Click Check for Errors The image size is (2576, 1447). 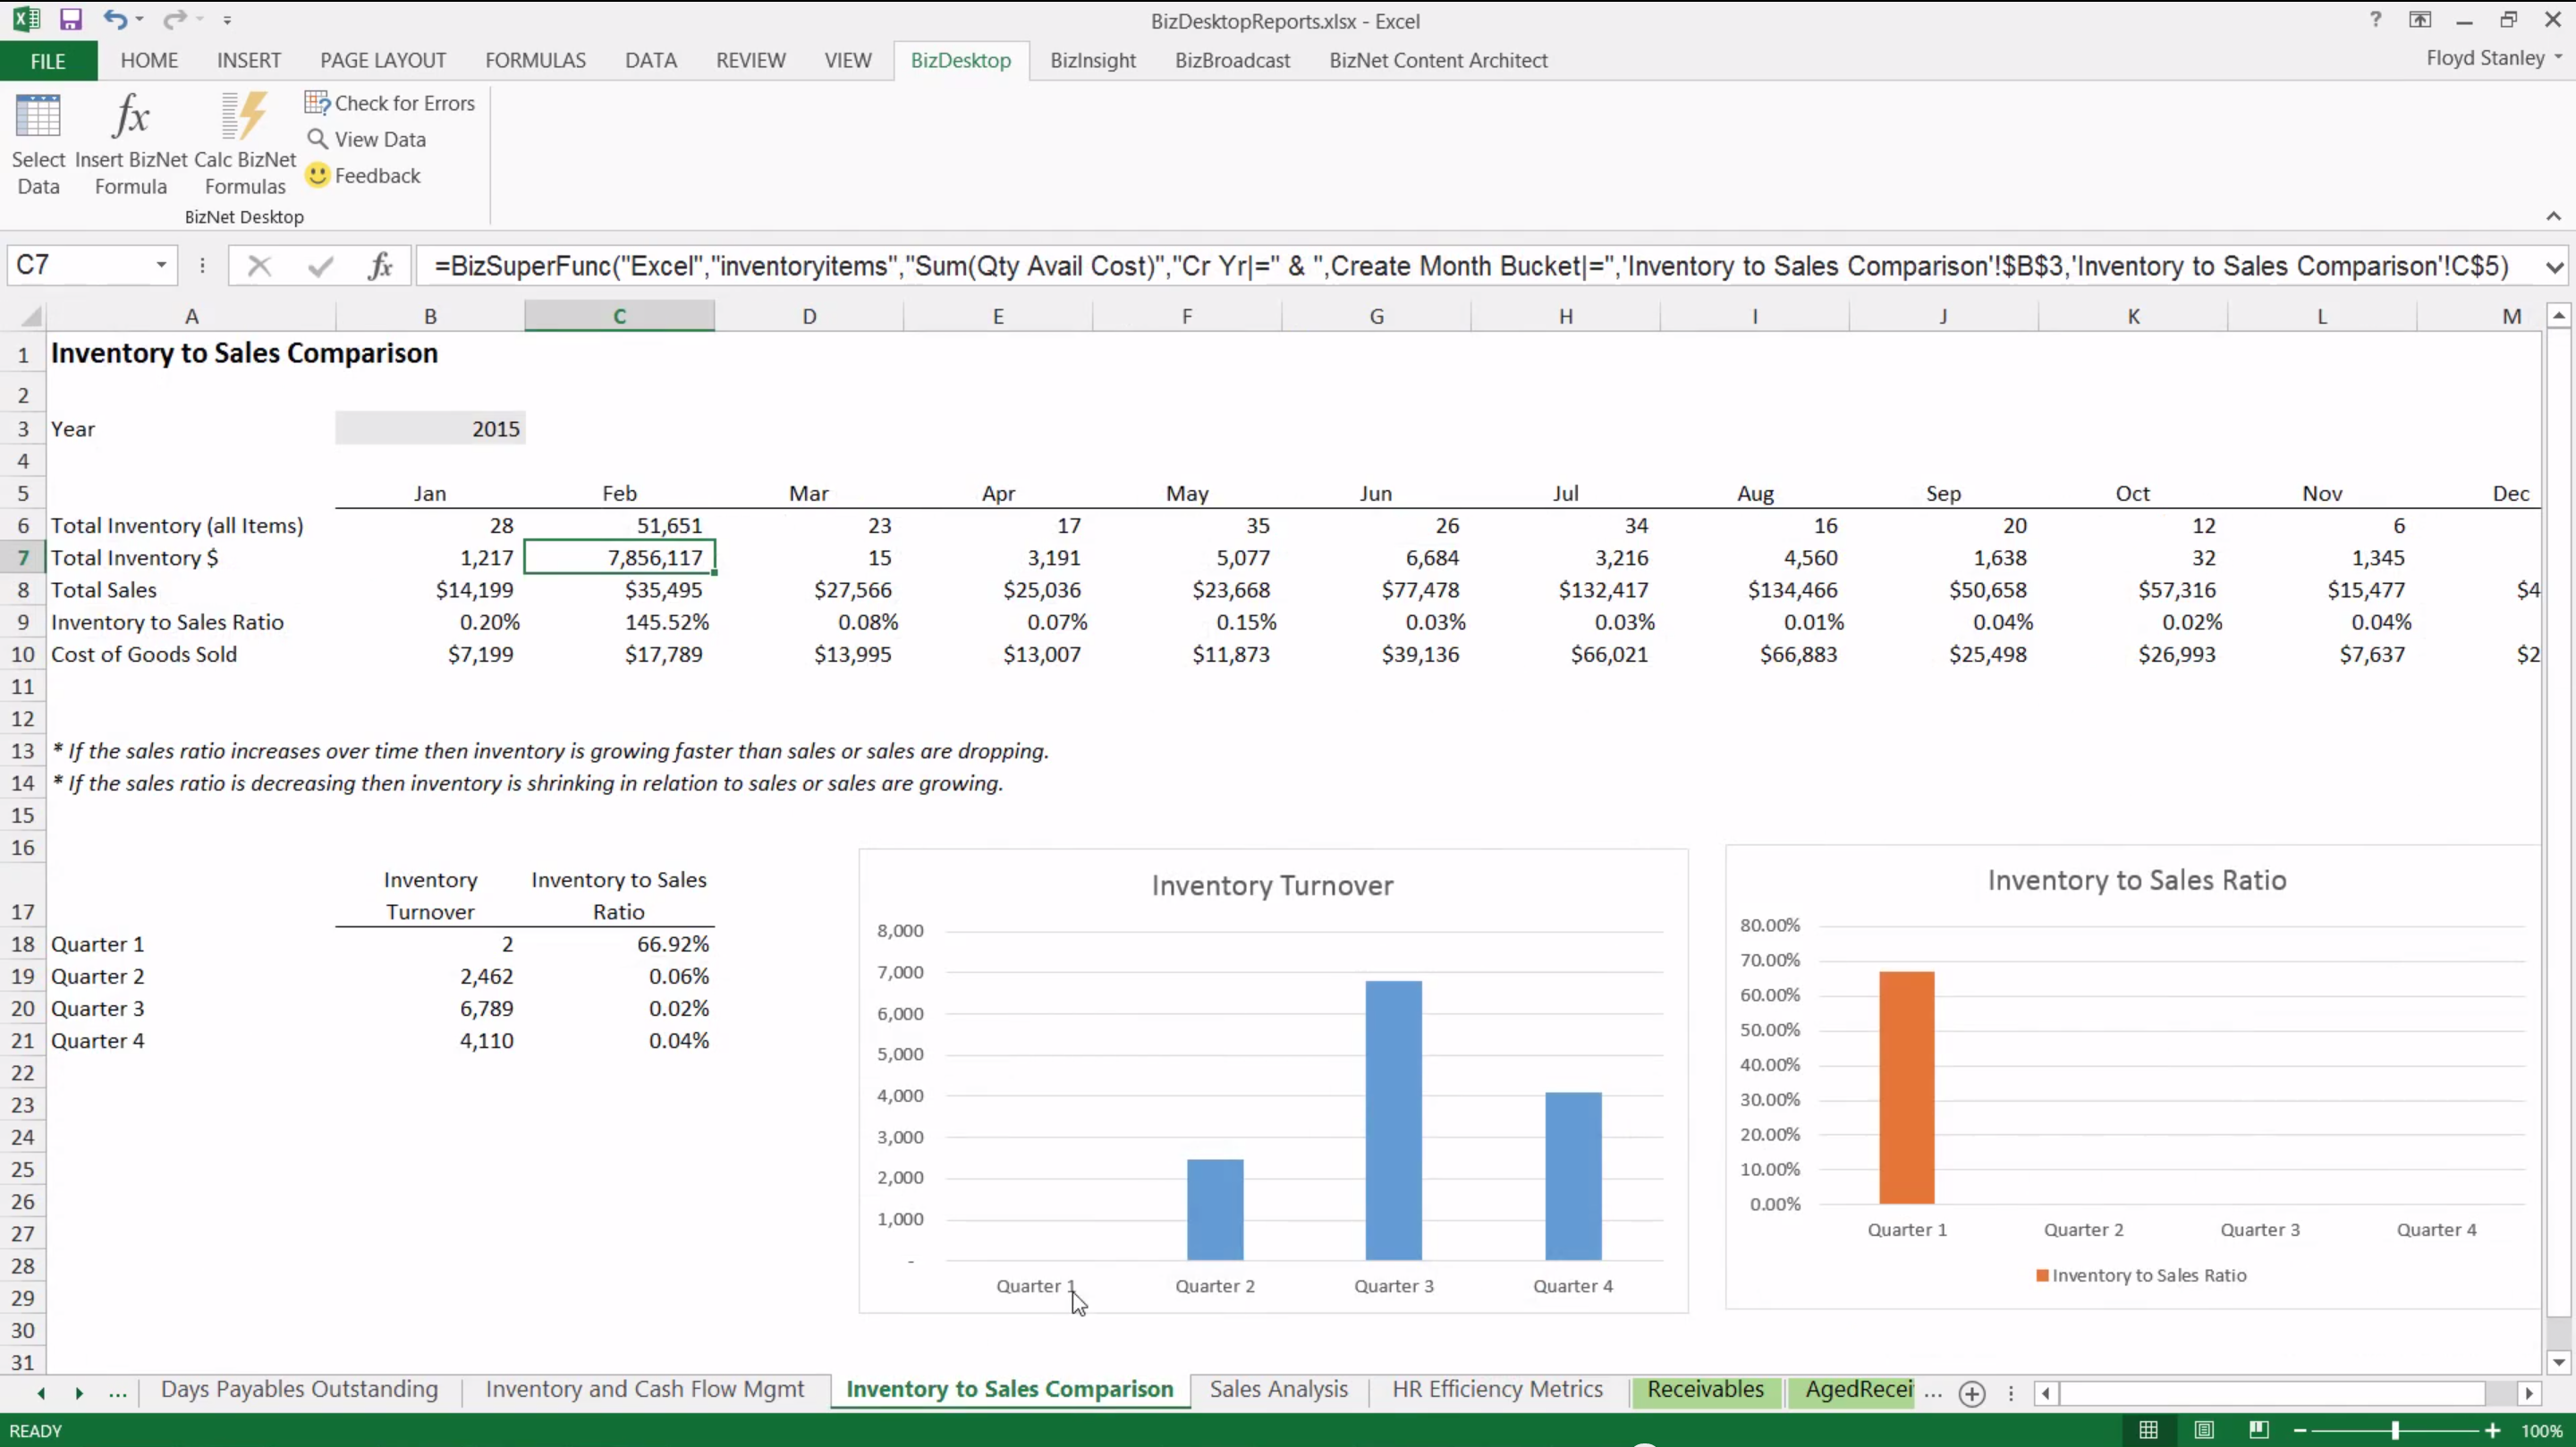390,103
